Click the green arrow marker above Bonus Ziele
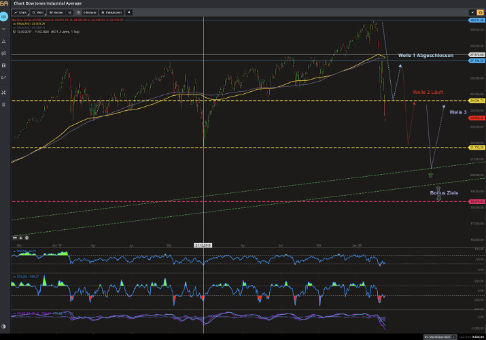The width and height of the screenshot is (486, 340). [x=430, y=175]
